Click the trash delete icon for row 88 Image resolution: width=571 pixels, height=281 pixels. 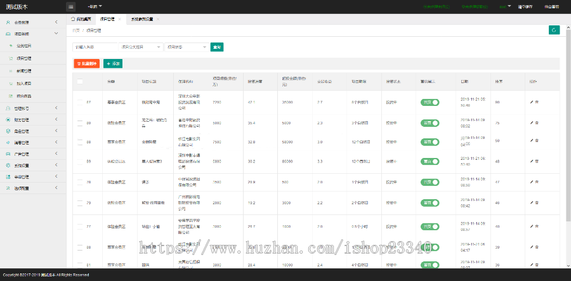[x=537, y=141]
